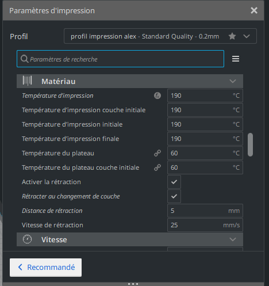269x286 pixels.
Task: Click the Vitesse speedometer icon
Action: click(27, 239)
